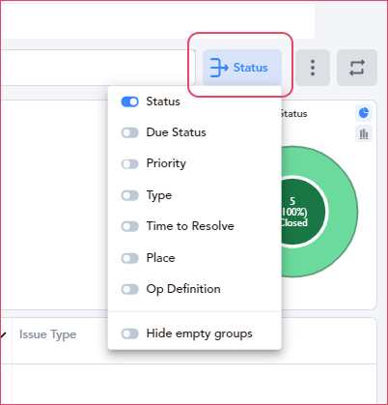
Task: Enable the Op Definition toggle
Action: click(129, 289)
